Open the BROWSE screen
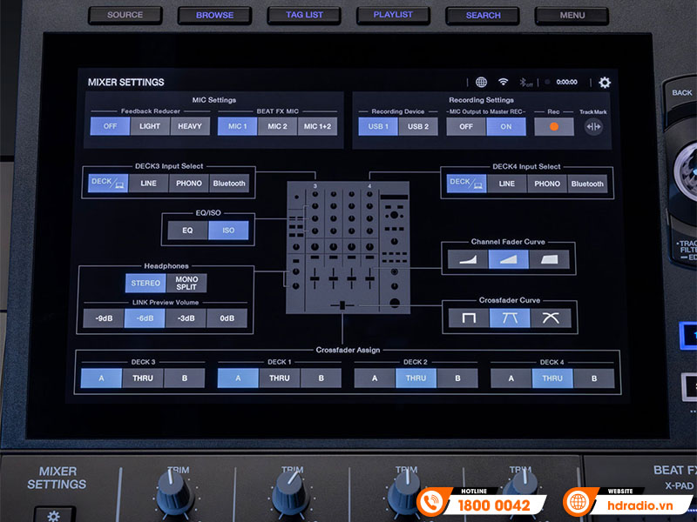Screen dimensions: 697x522 tap(214, 15)
